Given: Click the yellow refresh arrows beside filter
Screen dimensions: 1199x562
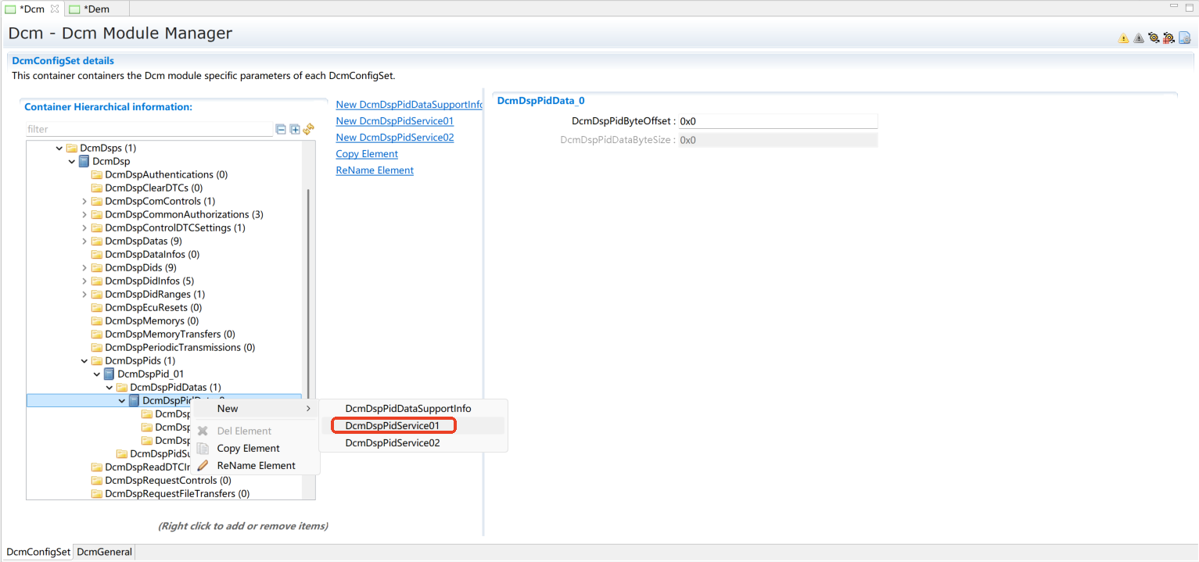Looking at the screenshot, I should point(309,129).
